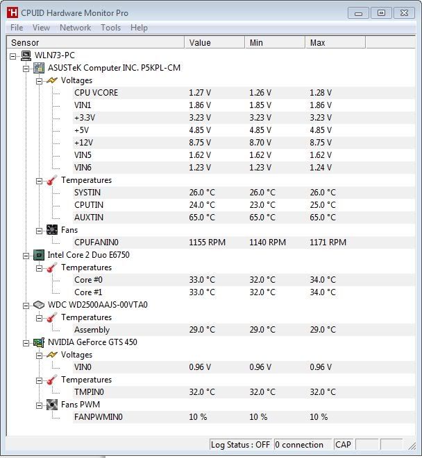Image resolution: width=422 pixels, height=458 pixels.
Task: Click the NVIDIA GeForce graphics card icon
Action: coord(40,342)
